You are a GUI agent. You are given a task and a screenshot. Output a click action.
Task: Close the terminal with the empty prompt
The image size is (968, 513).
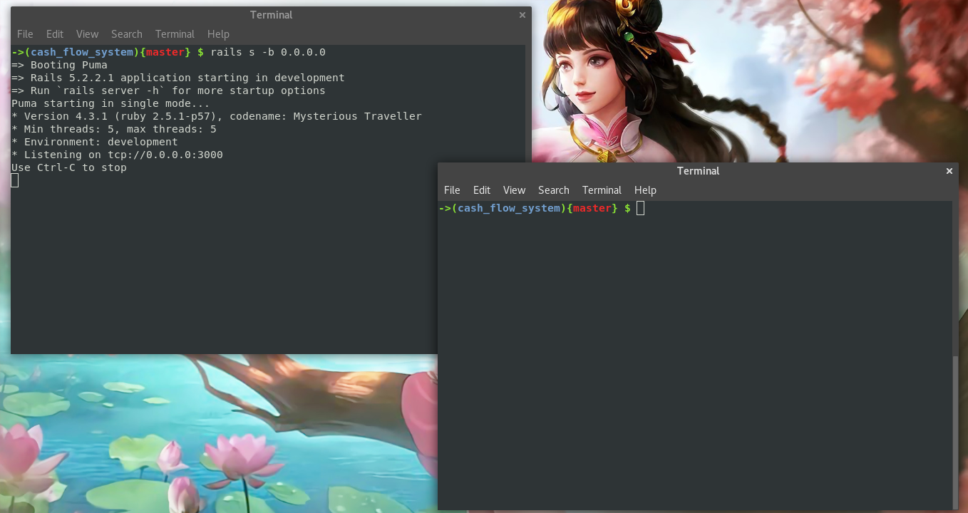tap(949, 171)
